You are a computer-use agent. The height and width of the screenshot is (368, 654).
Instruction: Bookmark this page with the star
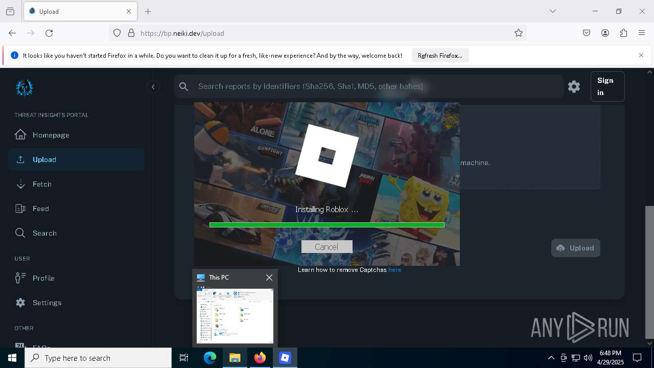[x=519, y=33]
